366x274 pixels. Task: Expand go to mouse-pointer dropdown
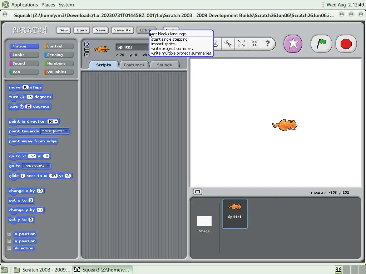48,166
